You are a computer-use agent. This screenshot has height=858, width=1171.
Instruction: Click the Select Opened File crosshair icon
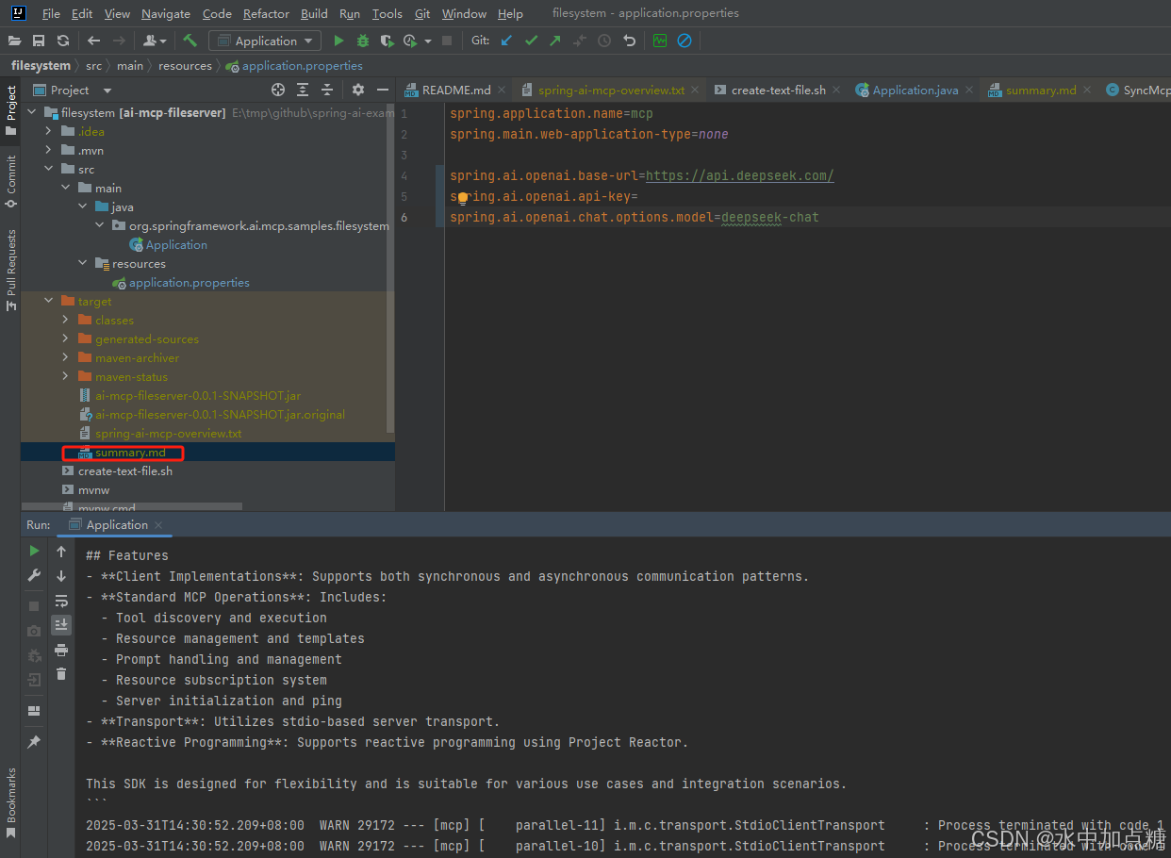click(278, 90)
